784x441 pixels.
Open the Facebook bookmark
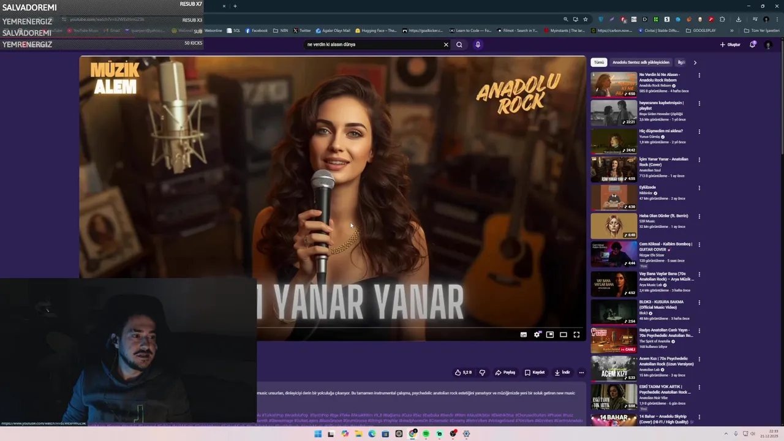257,31
